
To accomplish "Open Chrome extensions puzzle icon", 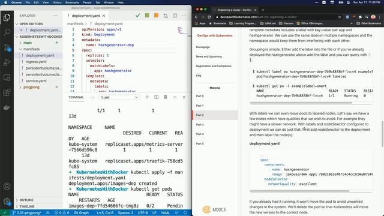I will (360, 17).
